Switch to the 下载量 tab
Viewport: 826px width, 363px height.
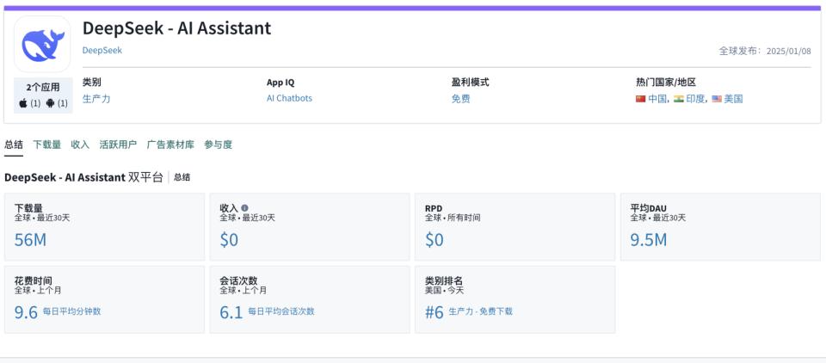[x=46, y=145]
